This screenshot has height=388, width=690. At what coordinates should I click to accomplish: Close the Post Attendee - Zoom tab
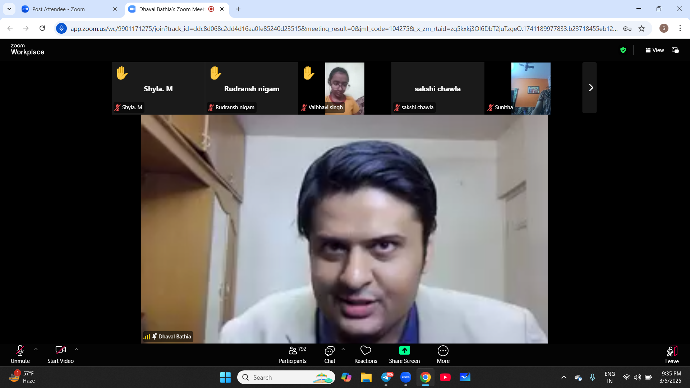pos(115,9)
